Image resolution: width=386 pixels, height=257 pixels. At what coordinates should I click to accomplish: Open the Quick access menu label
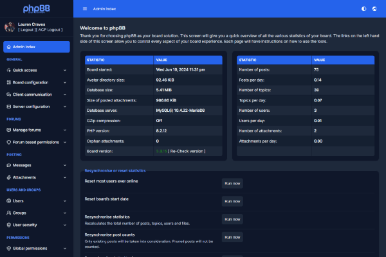tap(25, 70)
